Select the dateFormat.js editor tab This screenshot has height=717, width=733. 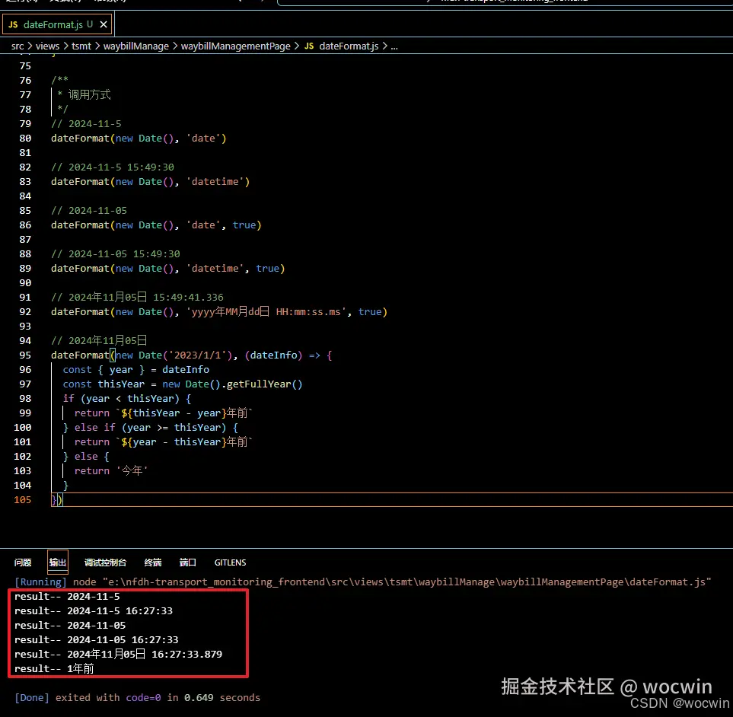(x=58, y=24)
